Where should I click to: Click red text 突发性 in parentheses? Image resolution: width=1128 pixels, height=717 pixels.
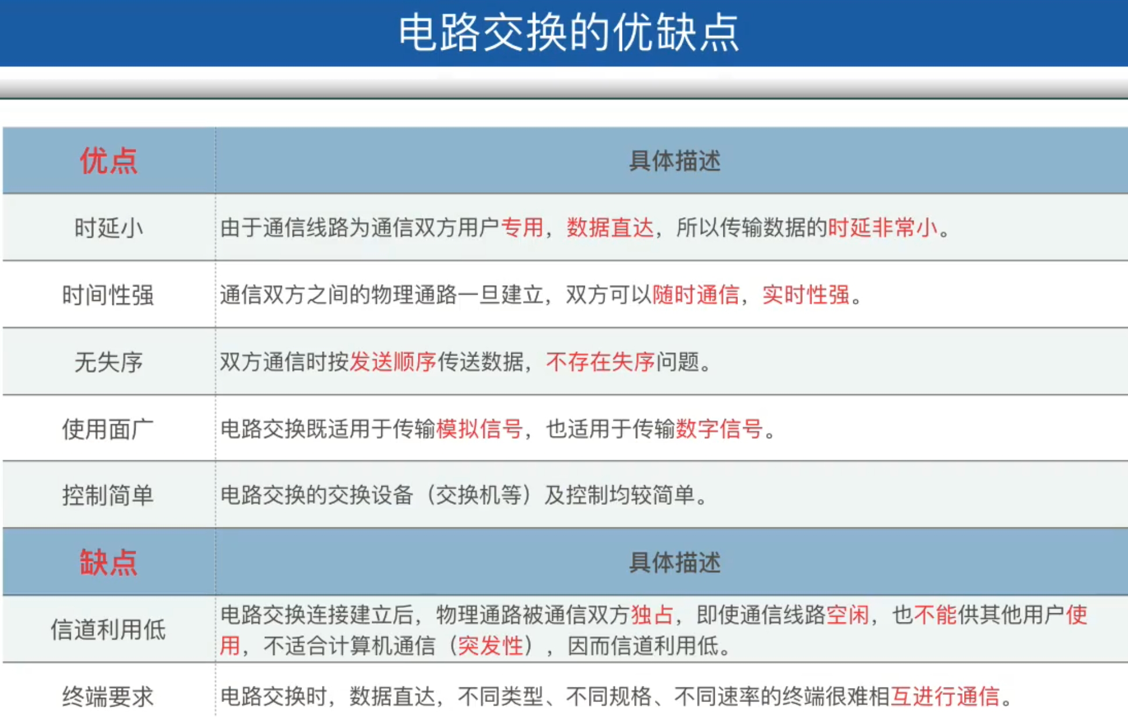[x=490, y=645]
